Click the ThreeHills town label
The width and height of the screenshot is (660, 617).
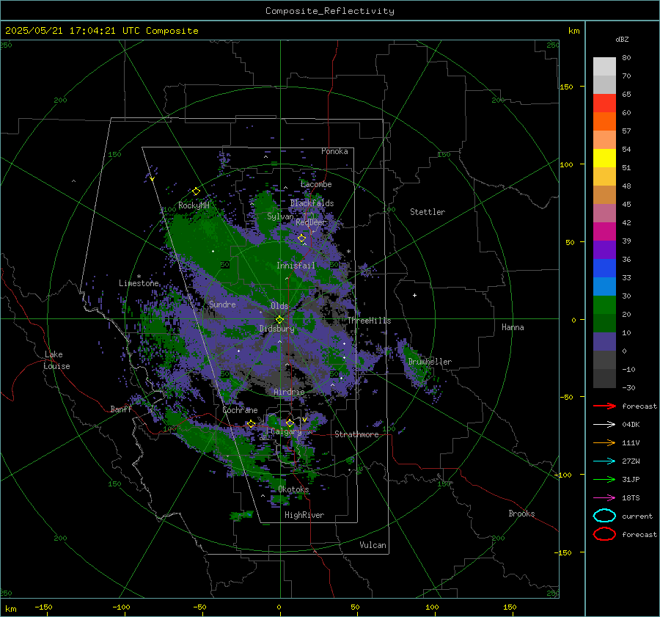[369, 321]
